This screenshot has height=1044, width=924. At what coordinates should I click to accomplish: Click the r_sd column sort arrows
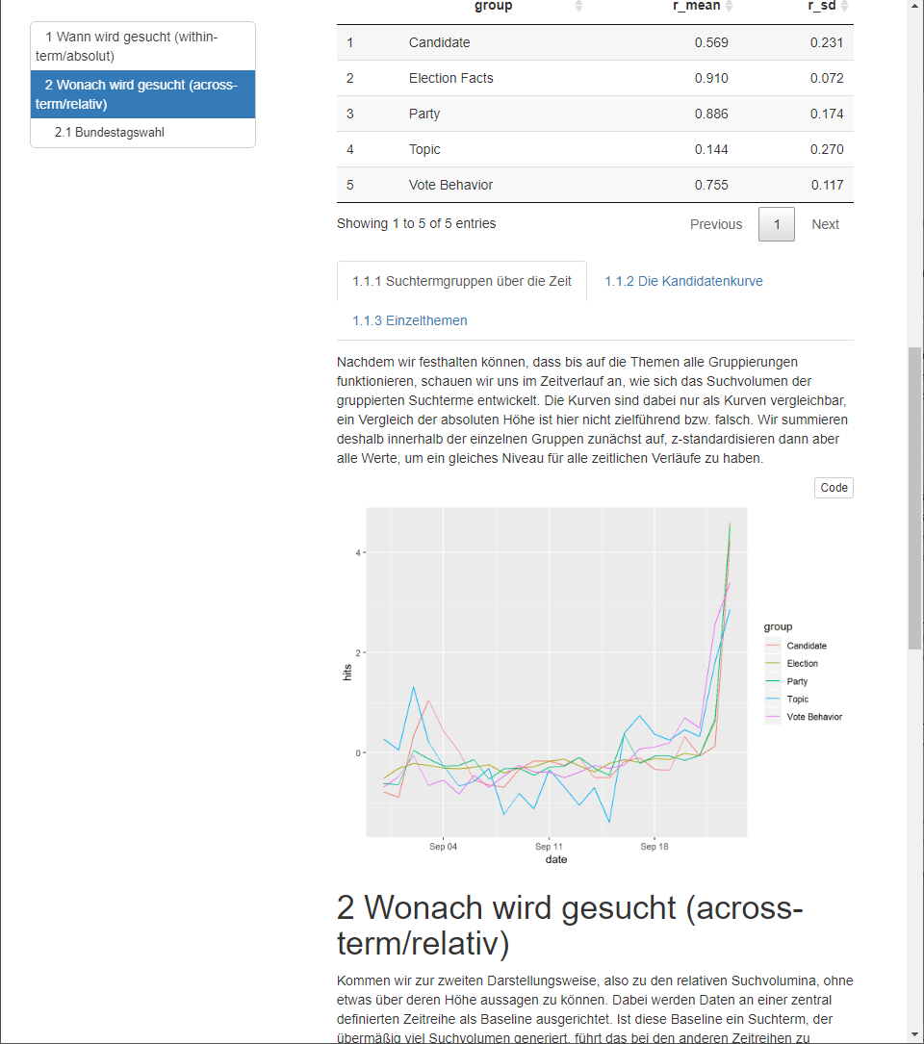[845, 6]
